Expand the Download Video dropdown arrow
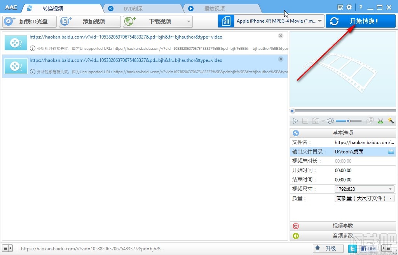Viewport: 398px width, 255px height. pyautogui.click(x=189, y=21)
